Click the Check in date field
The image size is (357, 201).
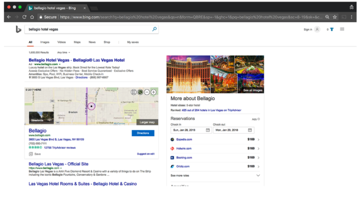[x=191, y=130]
